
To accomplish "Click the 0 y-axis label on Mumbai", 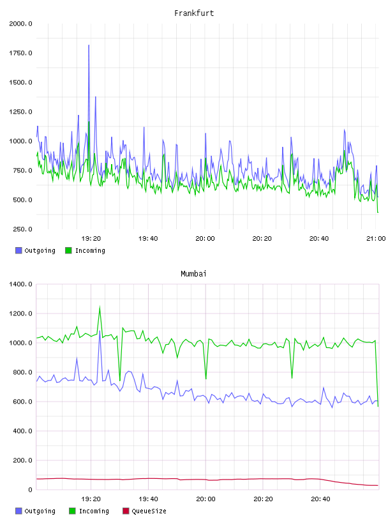I will pos(30,490).
